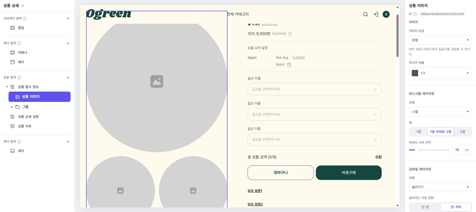
Task: Click 배송비 help question icon
Action: click(x=289, y=65)
